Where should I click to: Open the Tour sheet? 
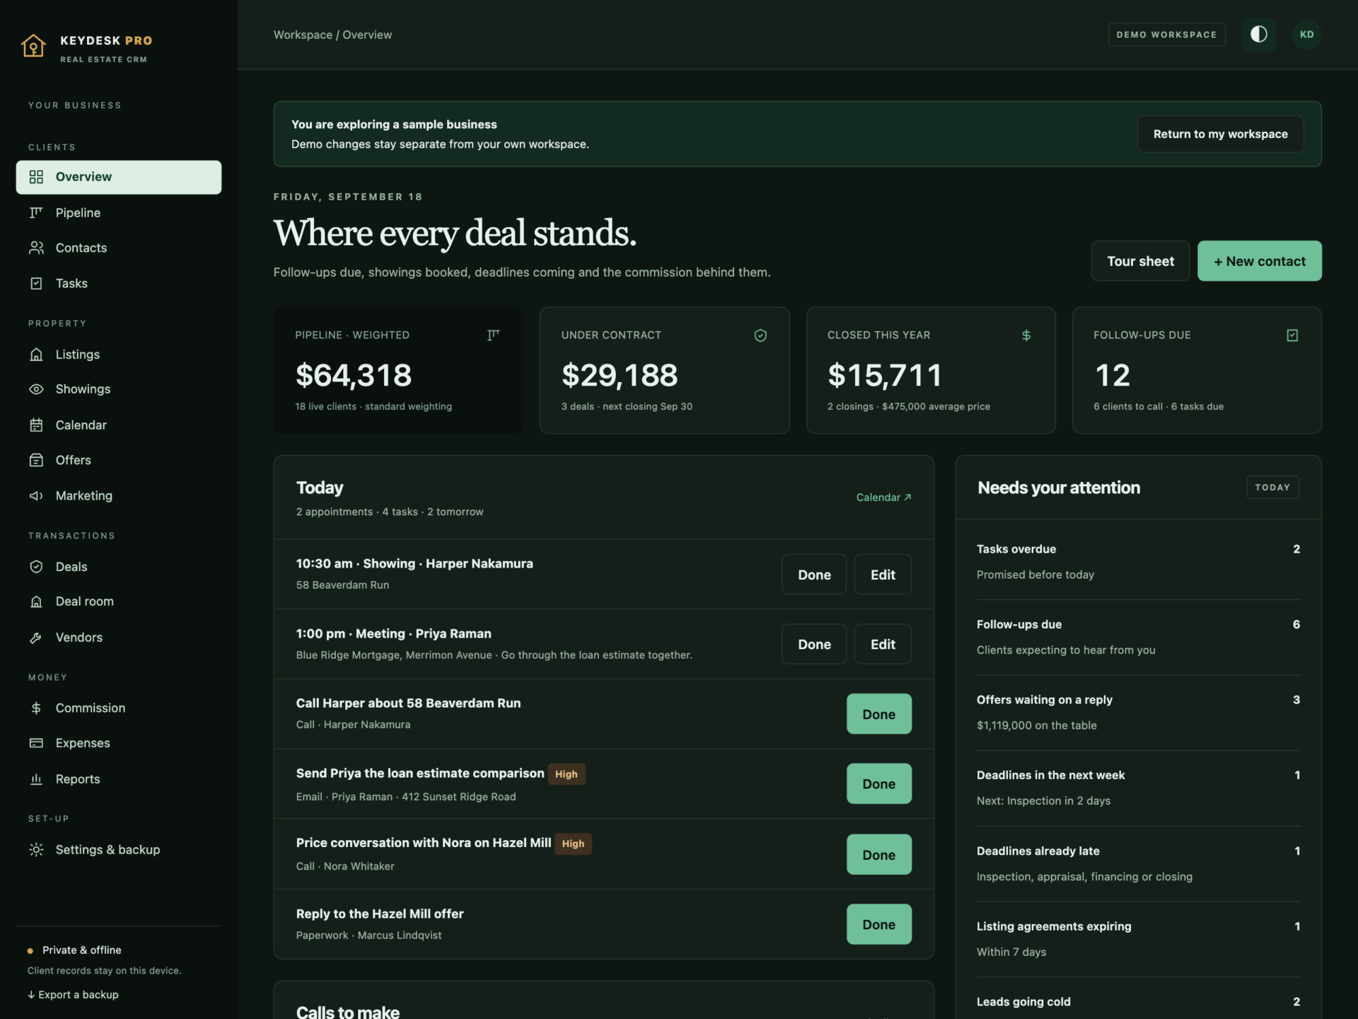[x=1140, y=261]
